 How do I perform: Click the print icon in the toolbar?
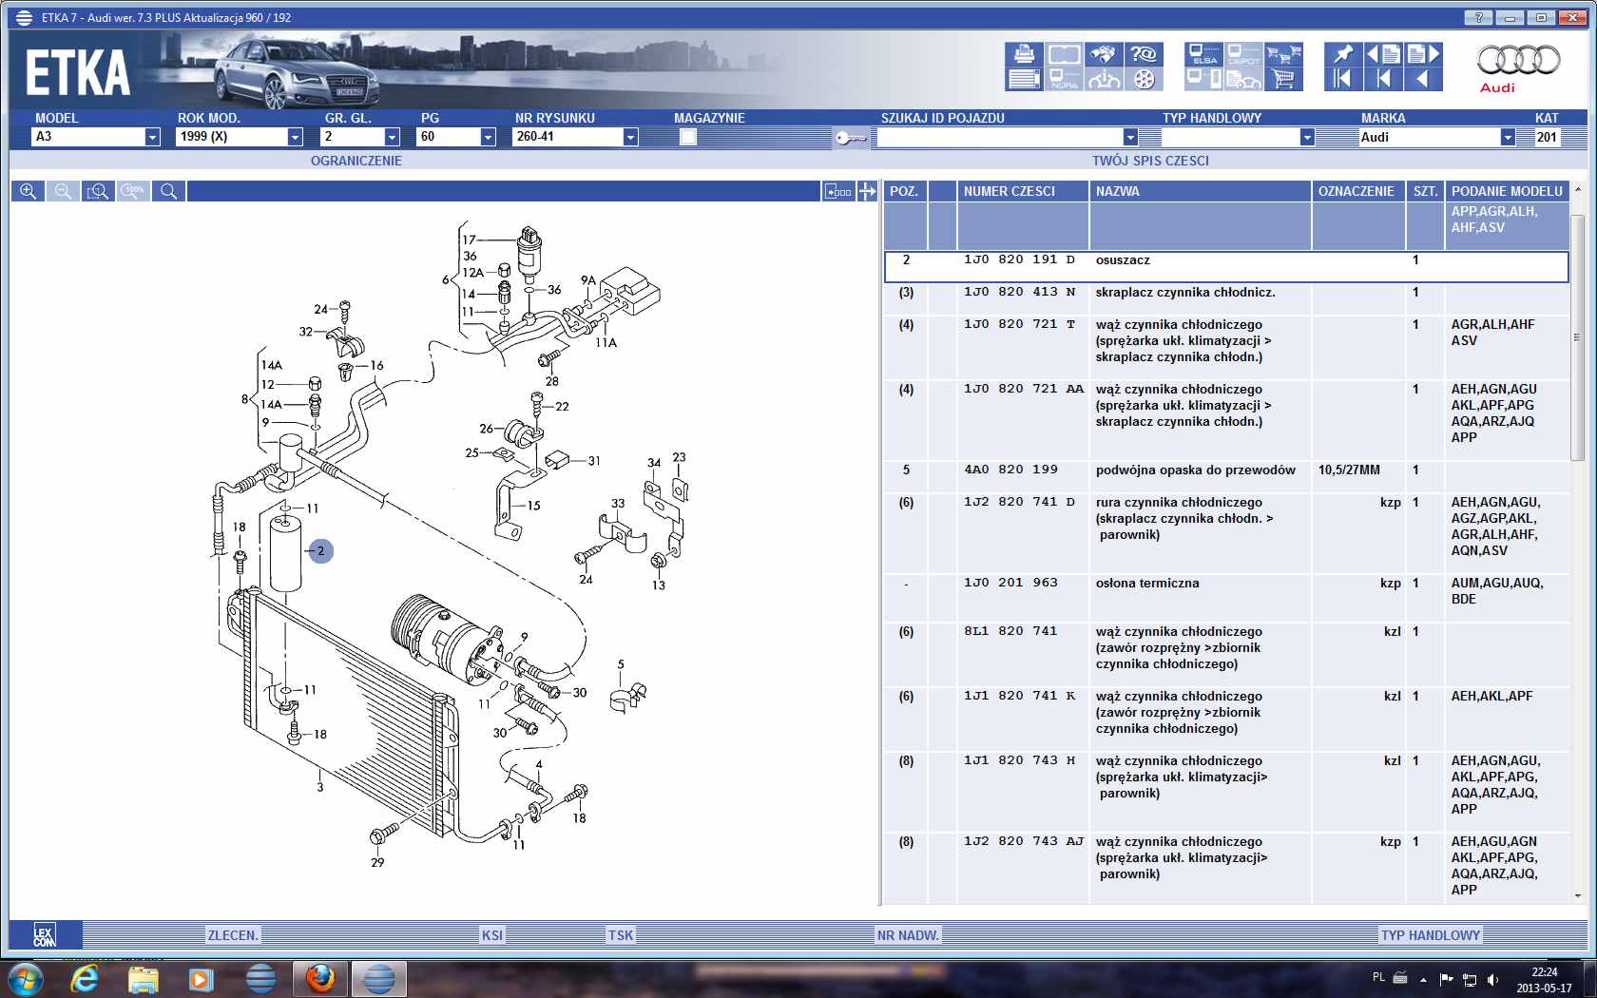tap(1024, 54)
